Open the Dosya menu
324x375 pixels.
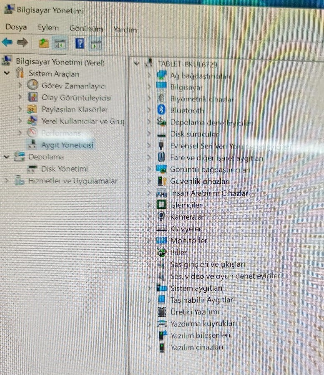coord(16,27)
